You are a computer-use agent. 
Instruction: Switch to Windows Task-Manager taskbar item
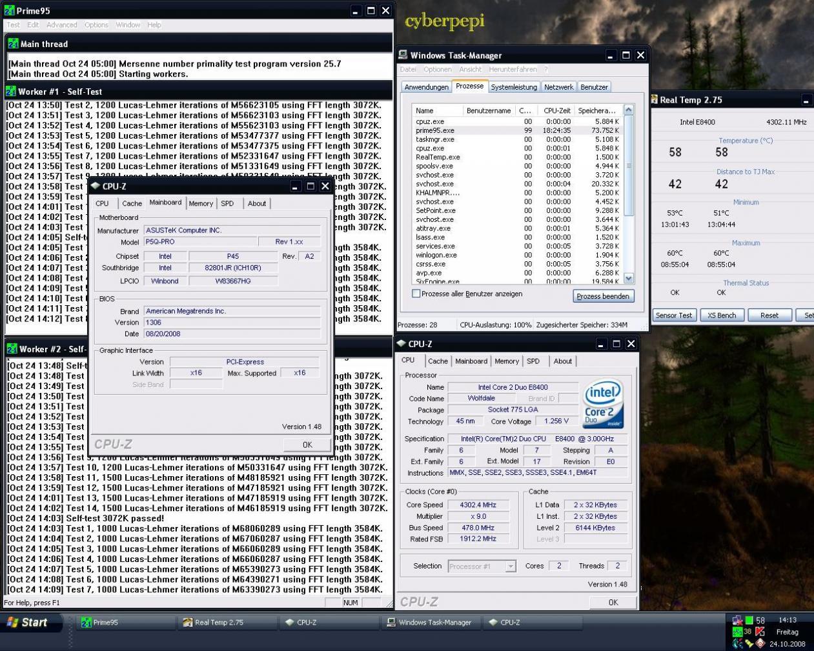[x=432, y=623]
